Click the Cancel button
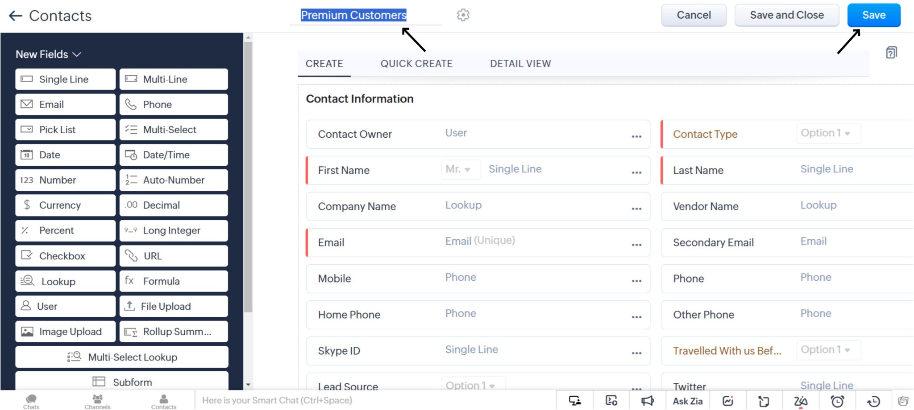 pos(694,15)
